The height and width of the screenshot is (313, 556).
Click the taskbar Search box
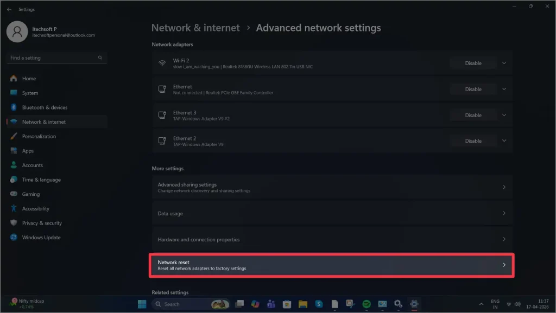[x=191, y=304]
